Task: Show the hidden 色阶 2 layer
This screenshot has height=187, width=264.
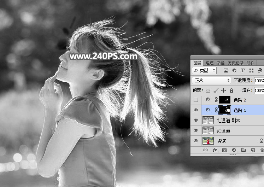Action: (195, 100)
